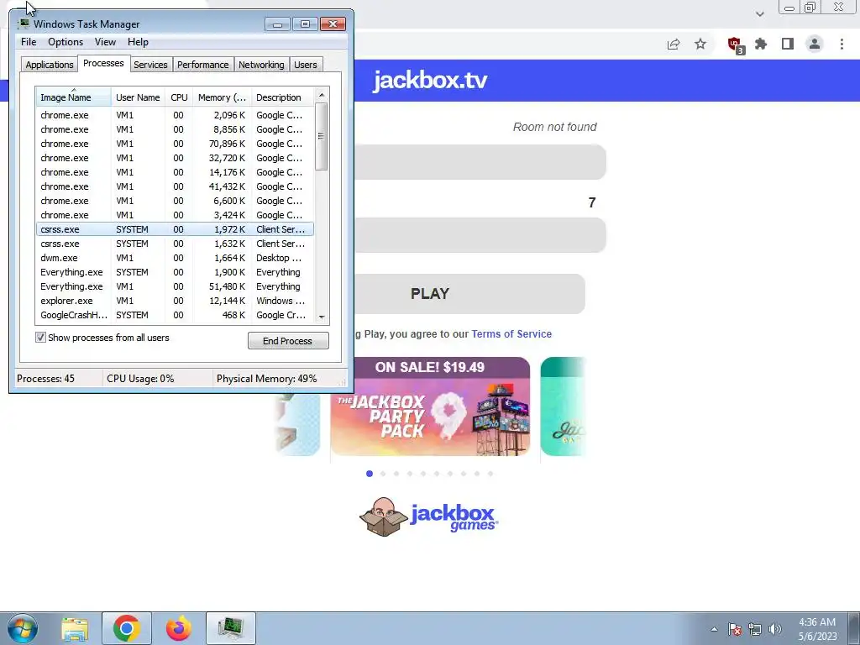Show hidden tray icons arrow
This screenshot has height=645, width=860.
click(714, 629)
